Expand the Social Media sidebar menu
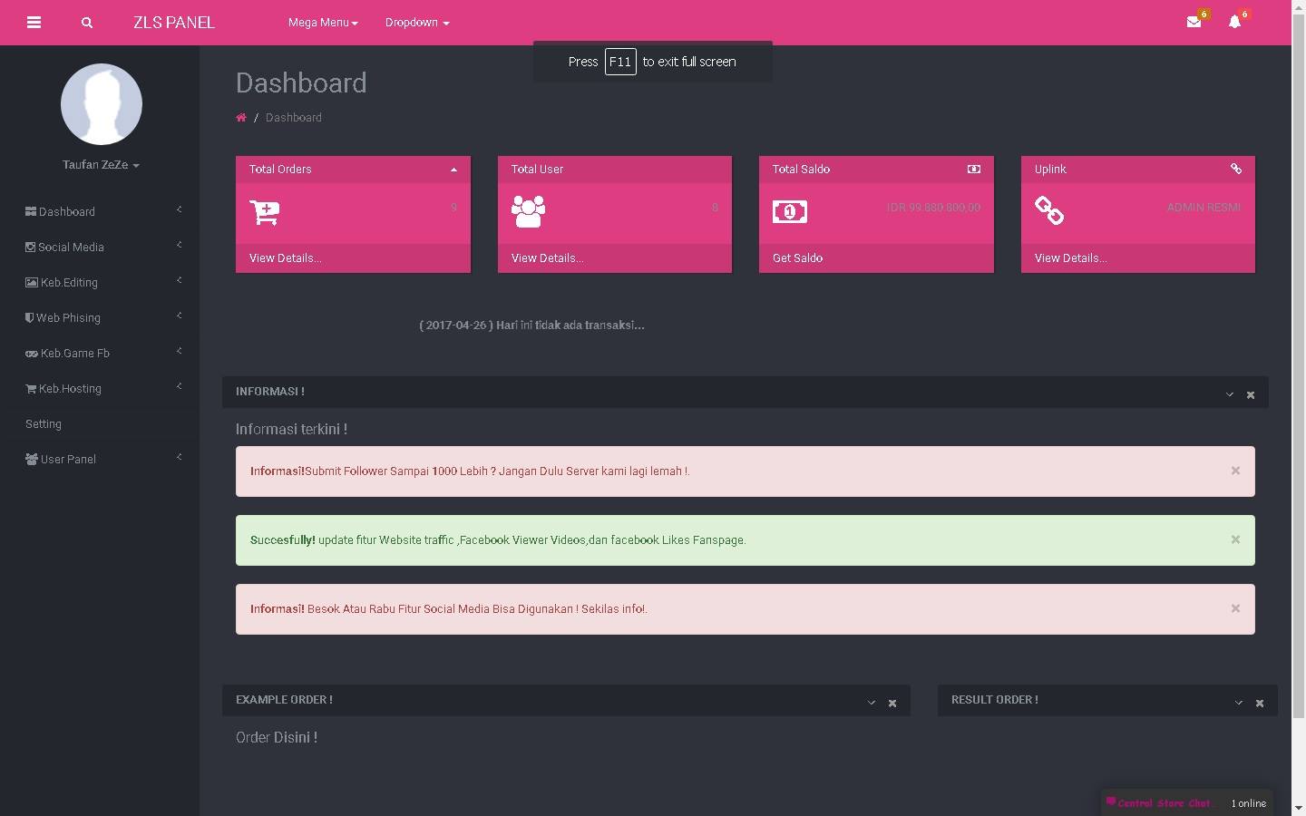Viewport: 1306px width, 816px height. point(71,247)
